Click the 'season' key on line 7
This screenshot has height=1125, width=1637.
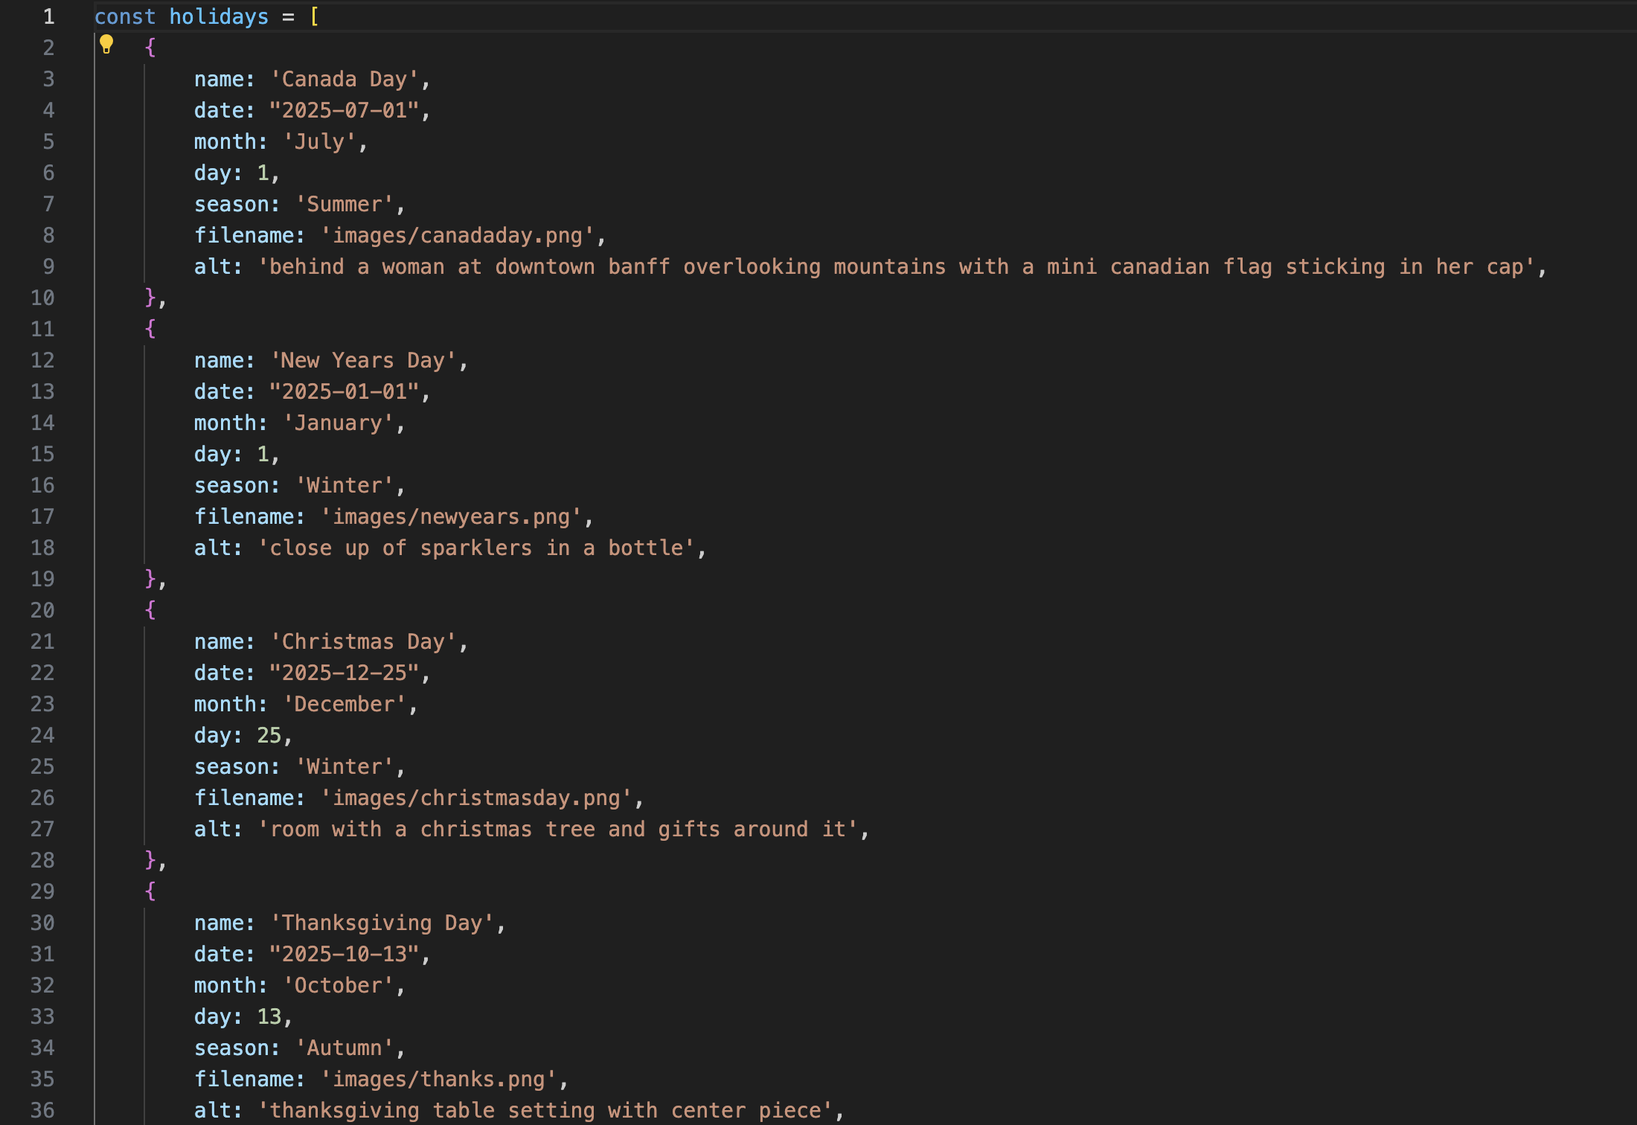(231, 204)
